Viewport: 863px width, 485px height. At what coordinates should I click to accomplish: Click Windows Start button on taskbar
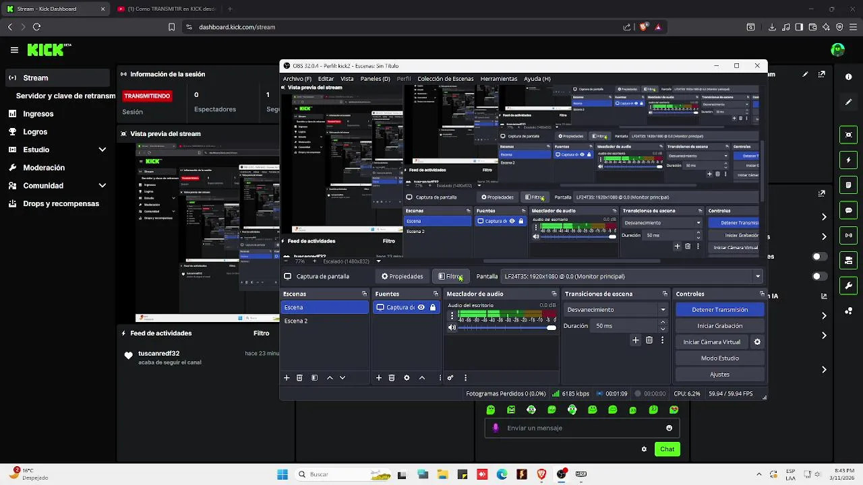click(282, 474)
